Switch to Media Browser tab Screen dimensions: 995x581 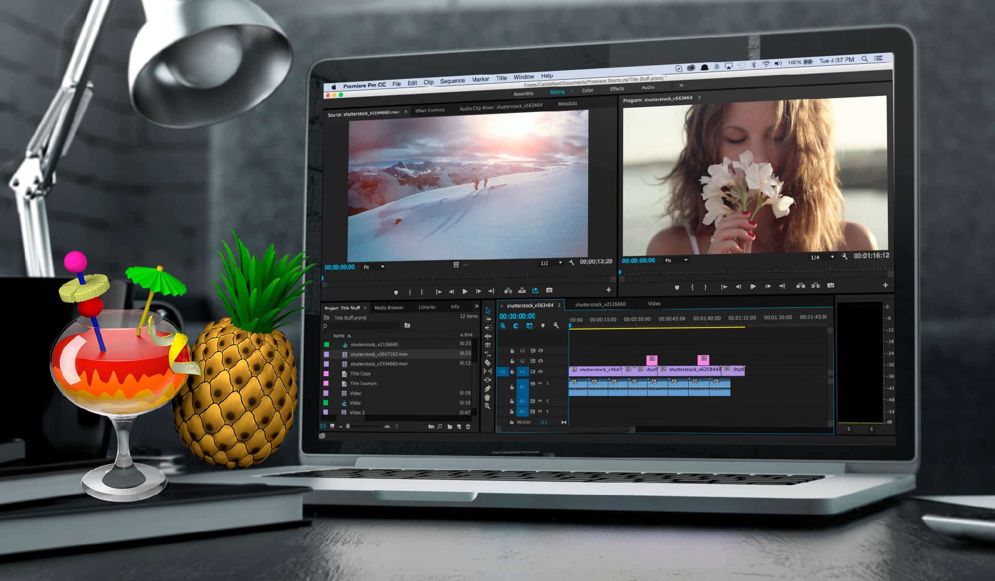tap(389, 307)
